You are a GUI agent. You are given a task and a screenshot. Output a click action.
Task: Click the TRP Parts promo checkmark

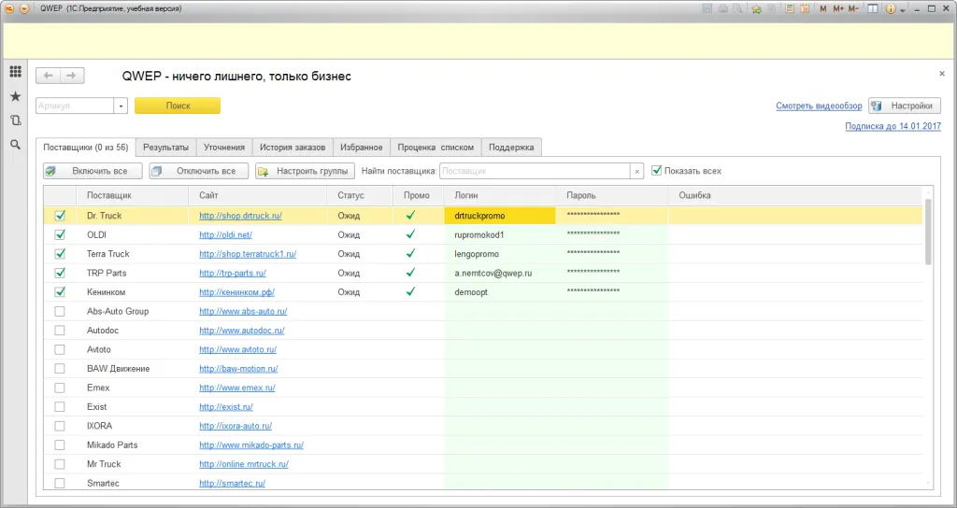click(x=411, y=273)
